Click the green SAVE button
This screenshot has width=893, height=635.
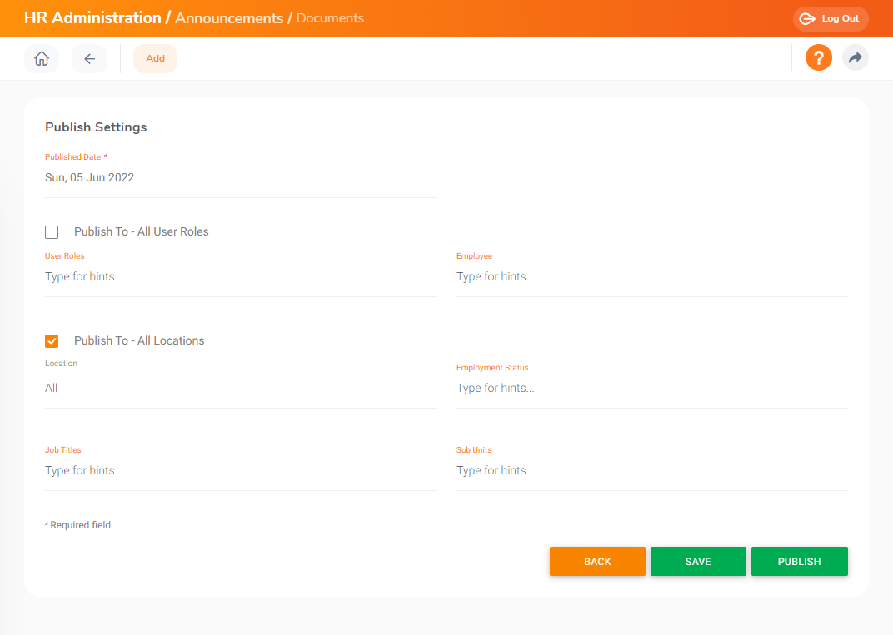[x=698, y=562]
